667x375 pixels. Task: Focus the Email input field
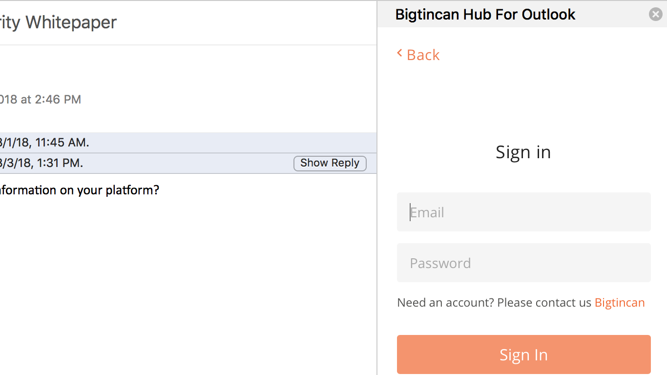click(x=523, y=212)
